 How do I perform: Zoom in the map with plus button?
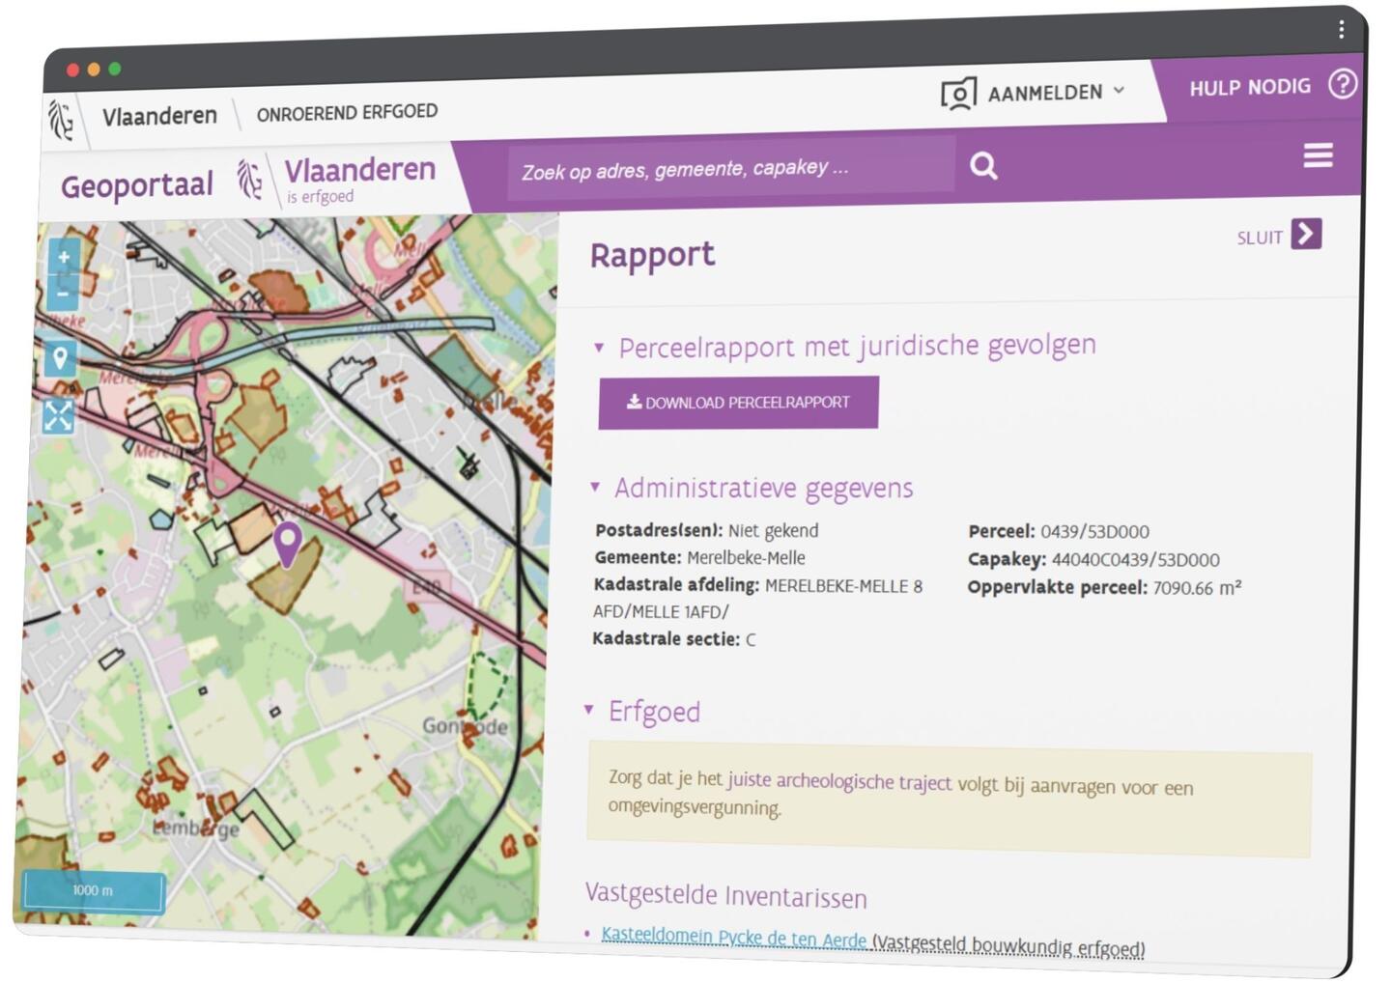click(64, 258)
